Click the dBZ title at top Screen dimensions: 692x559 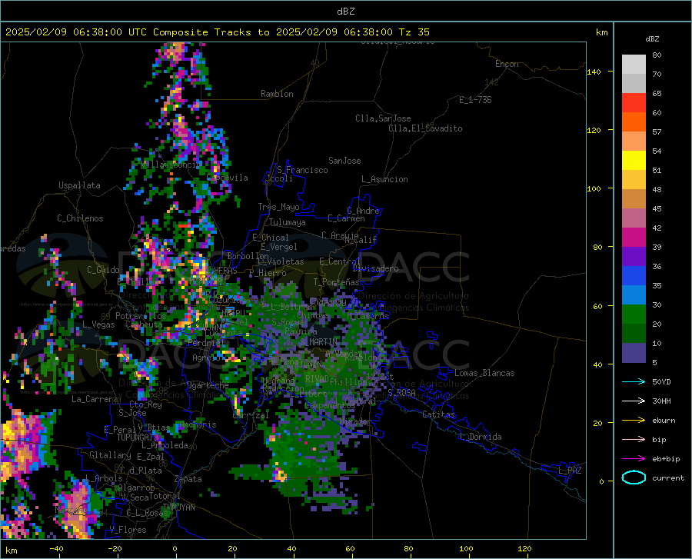[x=345, y=12]
